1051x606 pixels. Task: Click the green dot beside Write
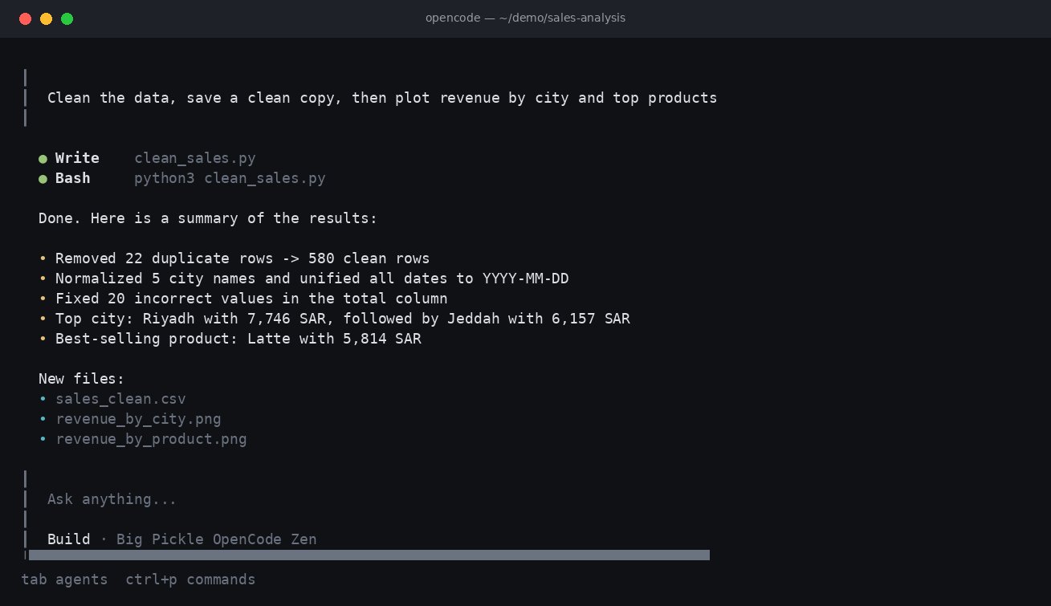[x=43, y=159]
